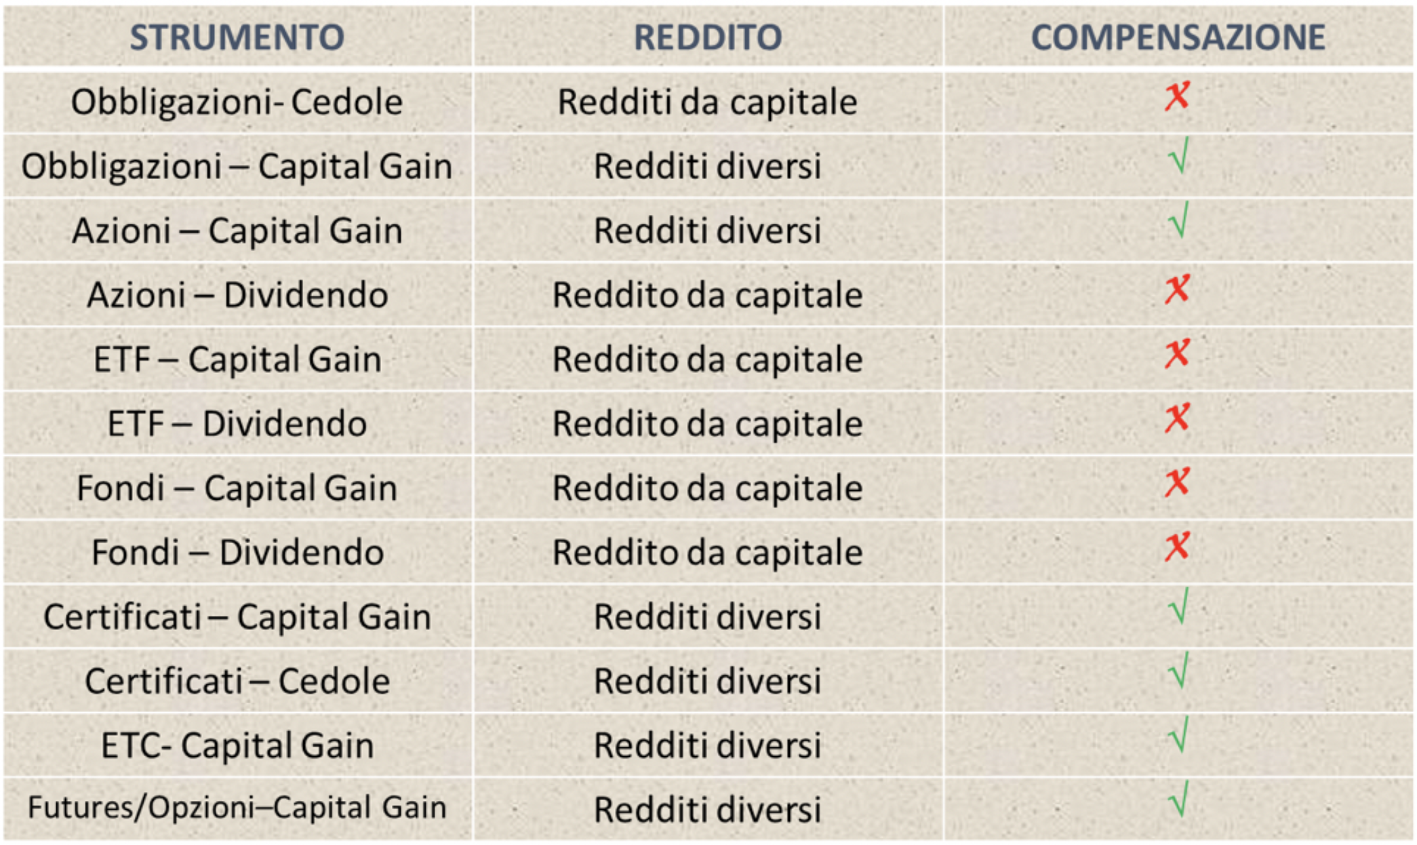Select the REDDITO column header
The width and height of the screenshot is (1417, 845).
708,37
